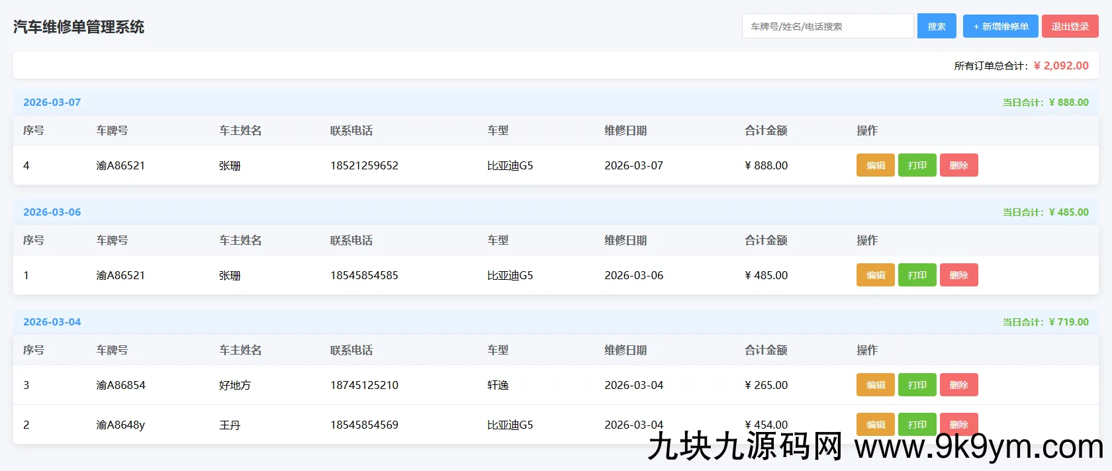Print the ¥888.00 repair order
The height and width of the screenshot is (471, 1112).
tap(917, 165)
